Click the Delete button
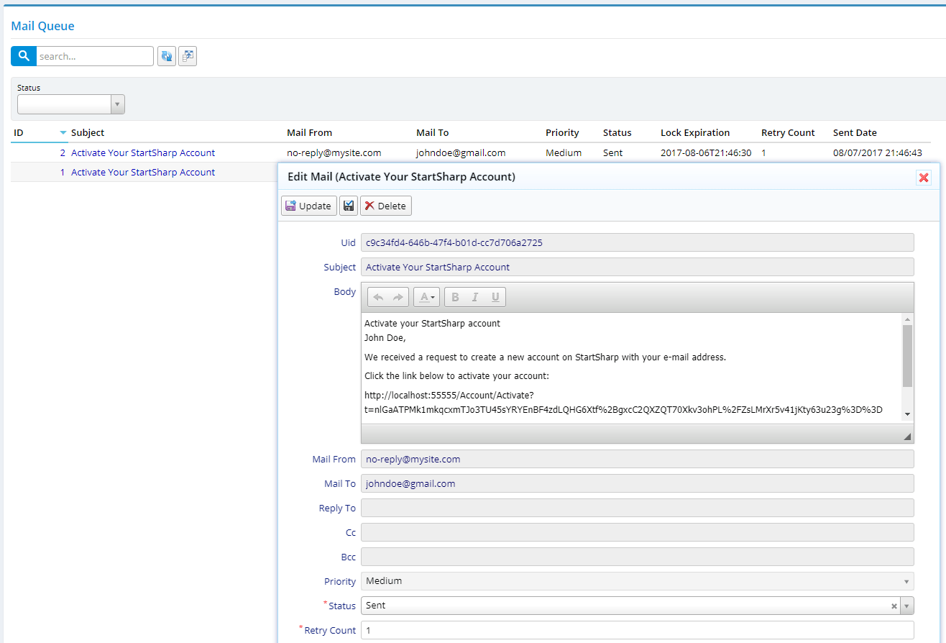946x643 pixels. 385,205
